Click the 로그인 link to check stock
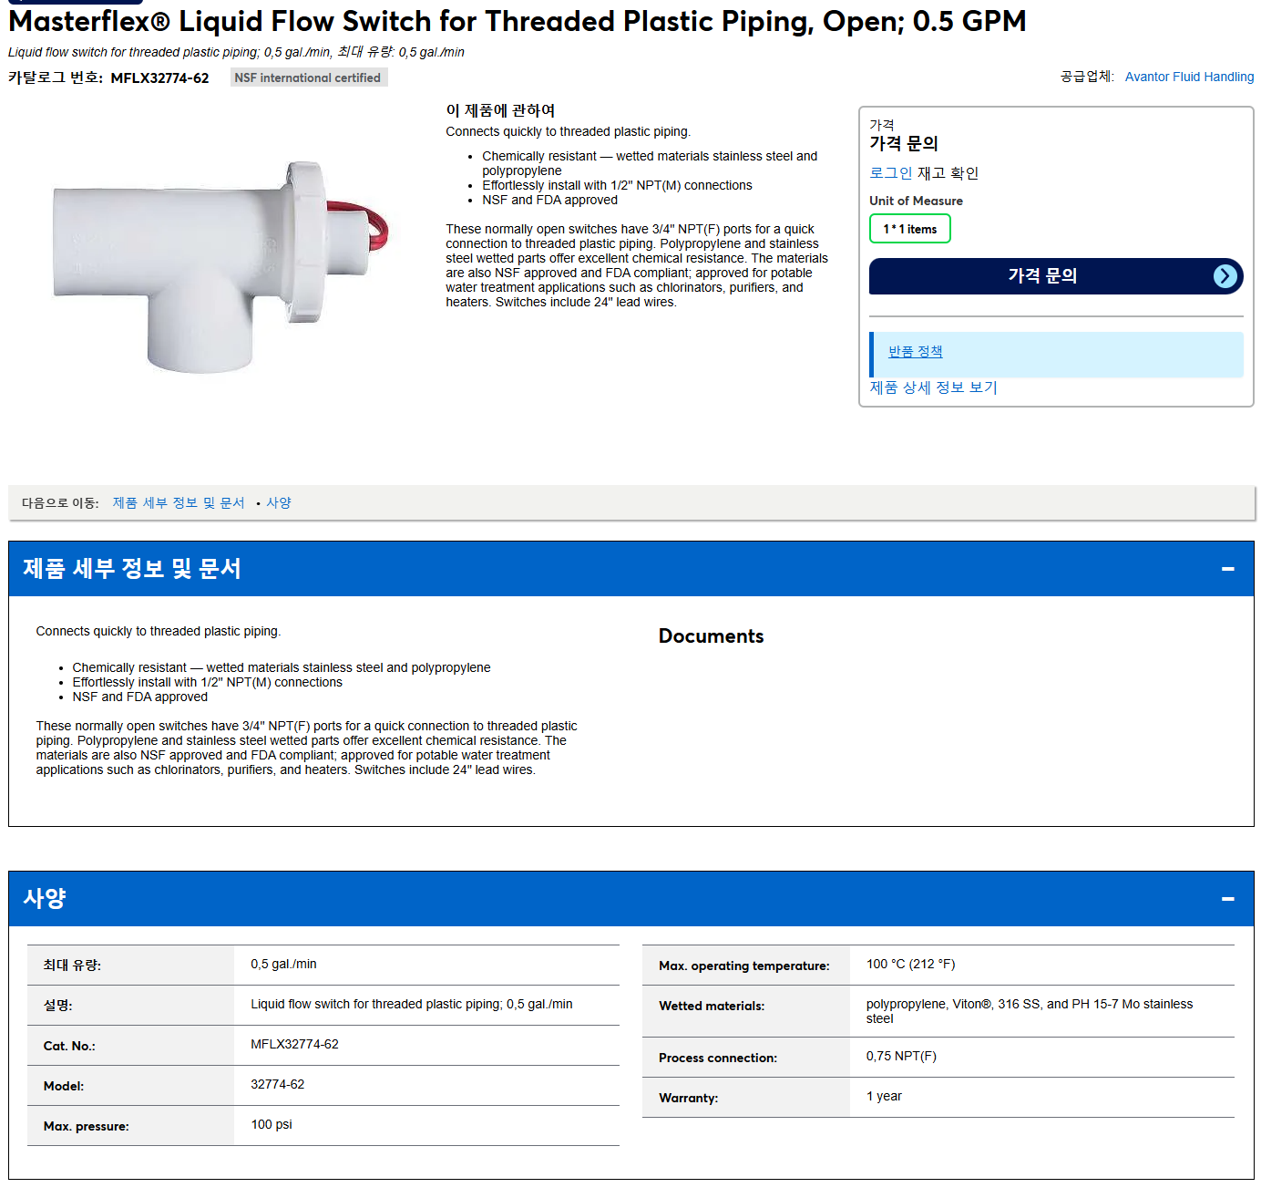 click(x=890, y=173)
